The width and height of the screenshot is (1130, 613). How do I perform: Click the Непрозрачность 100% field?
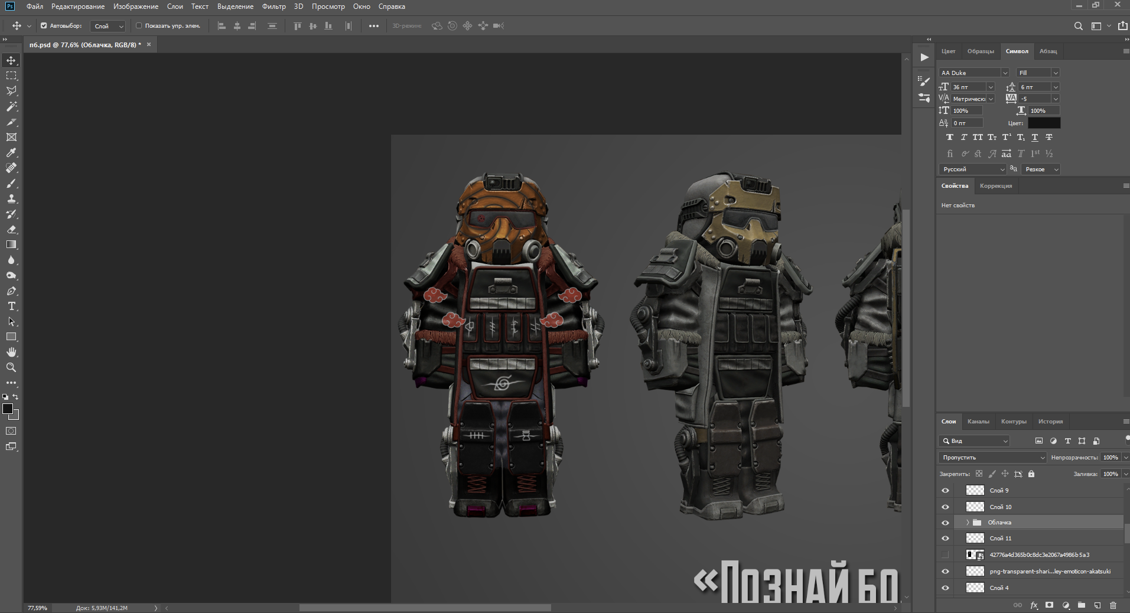(x=1111, y=457)
